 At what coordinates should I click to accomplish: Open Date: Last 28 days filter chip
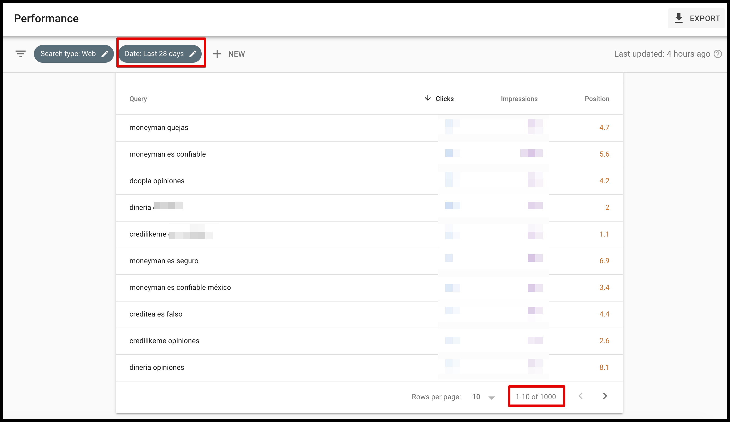160,54
